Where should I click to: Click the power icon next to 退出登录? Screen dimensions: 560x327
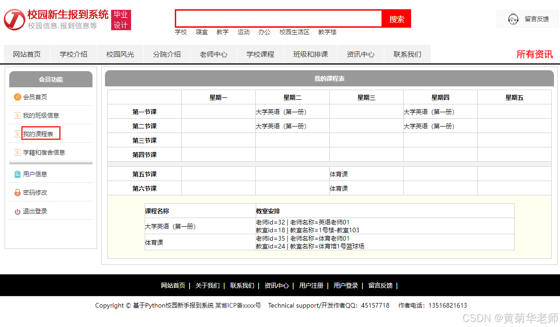tap(18, 212)
